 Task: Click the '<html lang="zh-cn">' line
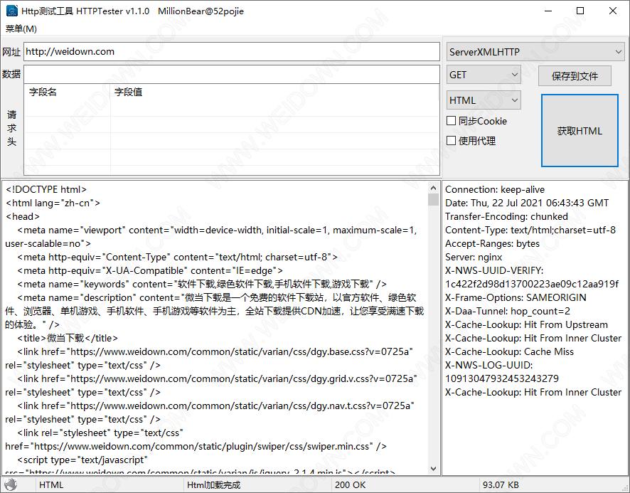pos(53,203)
